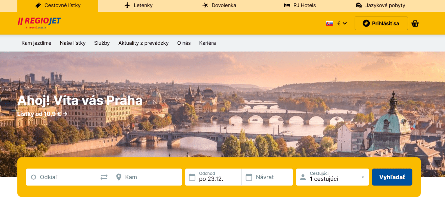Click the map pin icon beside Kam
445x206 pixels.
118,177
